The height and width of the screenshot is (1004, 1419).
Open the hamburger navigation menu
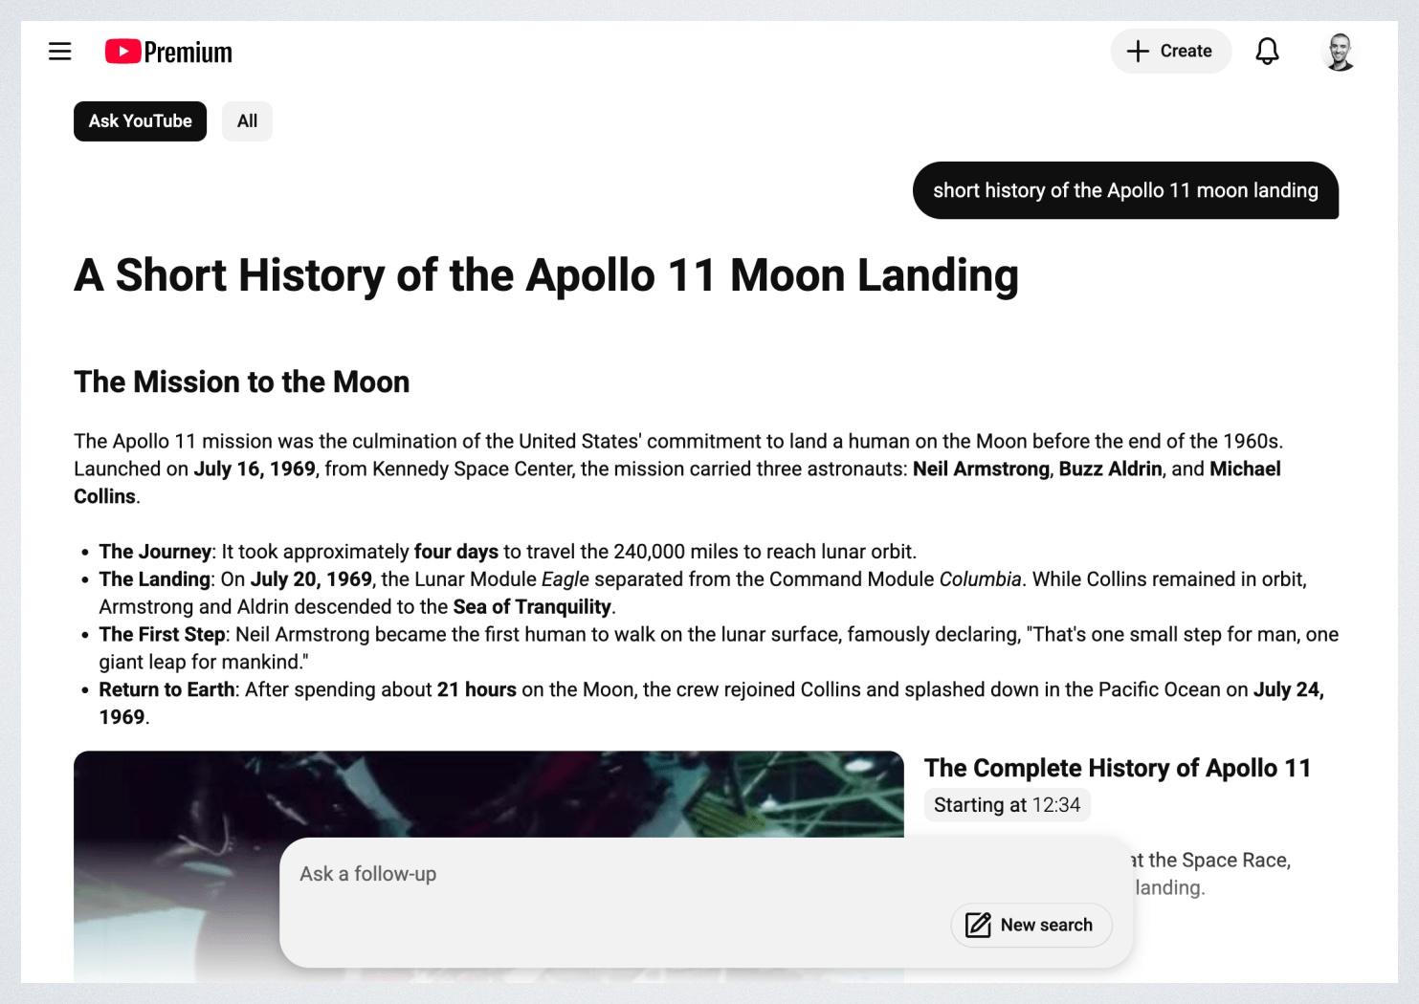[59, 52]
